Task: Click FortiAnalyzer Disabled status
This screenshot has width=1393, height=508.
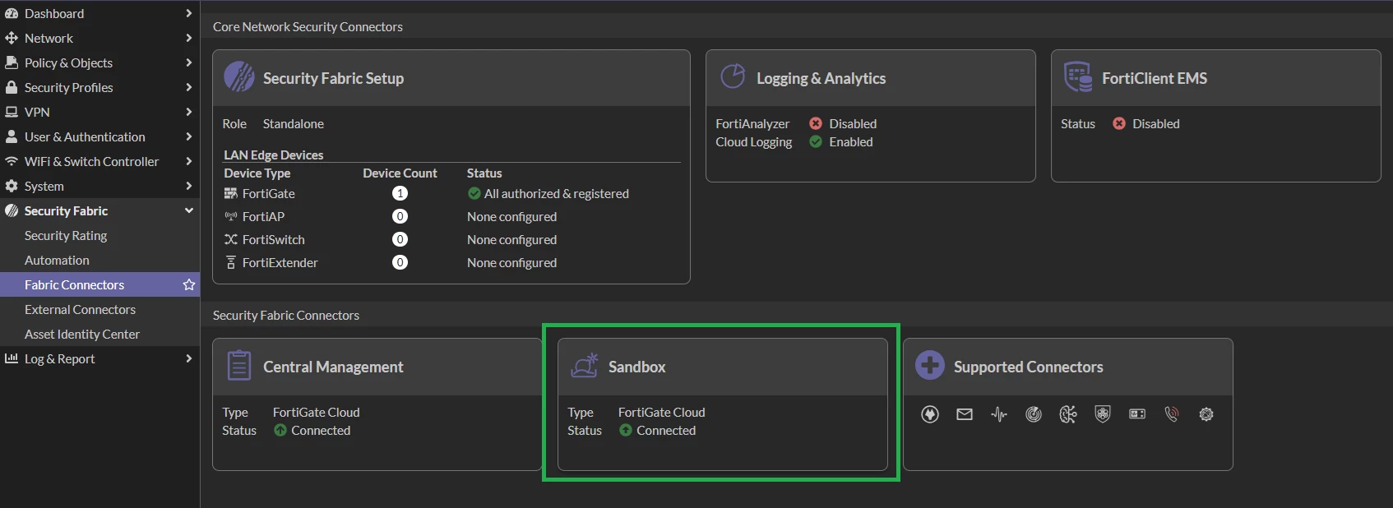Action: point(843,123)
